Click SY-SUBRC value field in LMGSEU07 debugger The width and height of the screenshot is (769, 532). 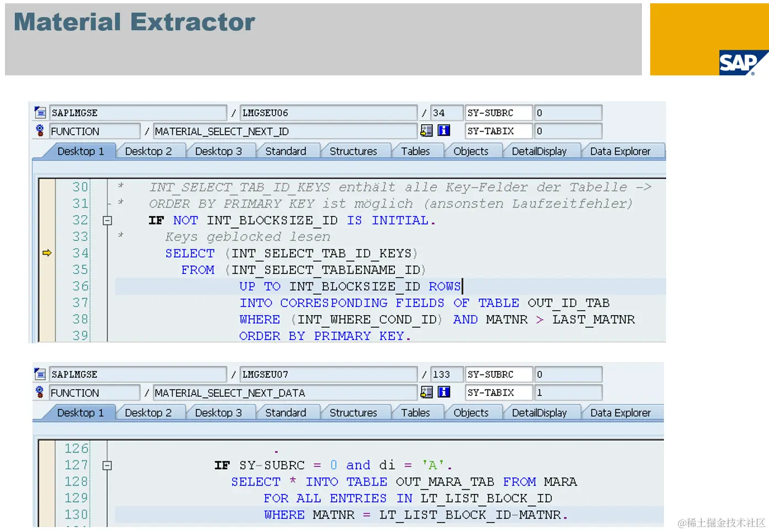pyautogui.click(x=568, y=374)
